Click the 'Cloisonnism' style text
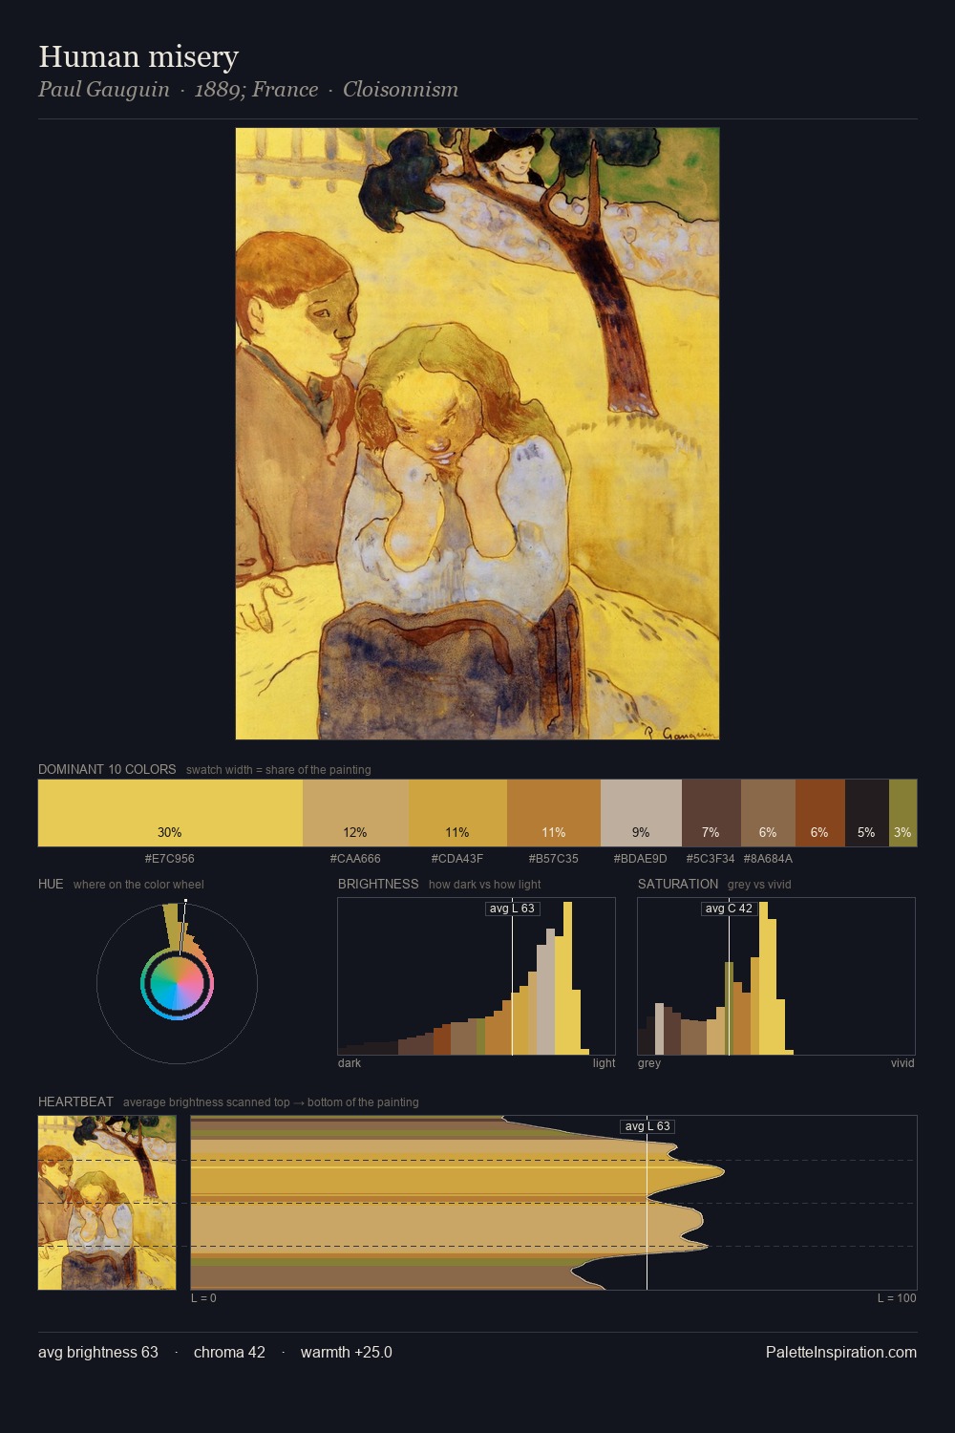955x1433 pixels. coord(400,90)
